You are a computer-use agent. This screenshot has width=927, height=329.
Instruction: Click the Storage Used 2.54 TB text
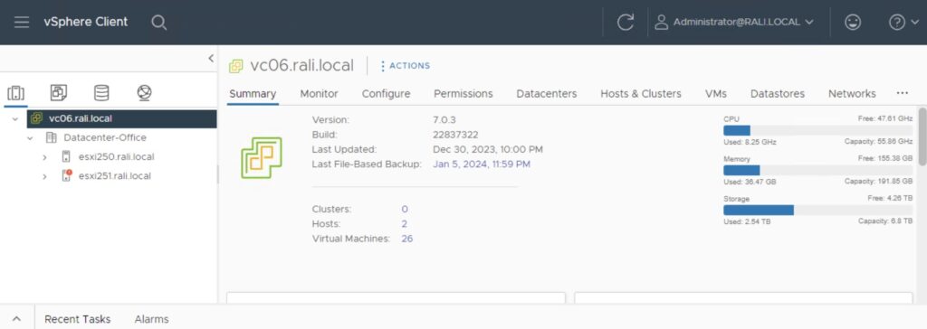pos(747,221)
